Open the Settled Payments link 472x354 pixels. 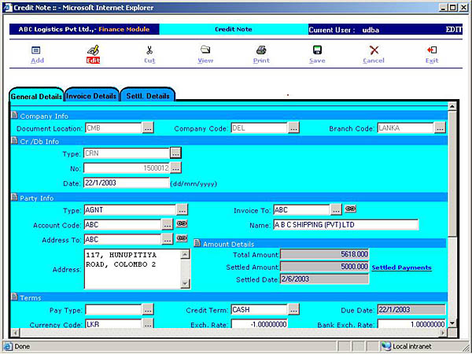click(x=401, y=267)
